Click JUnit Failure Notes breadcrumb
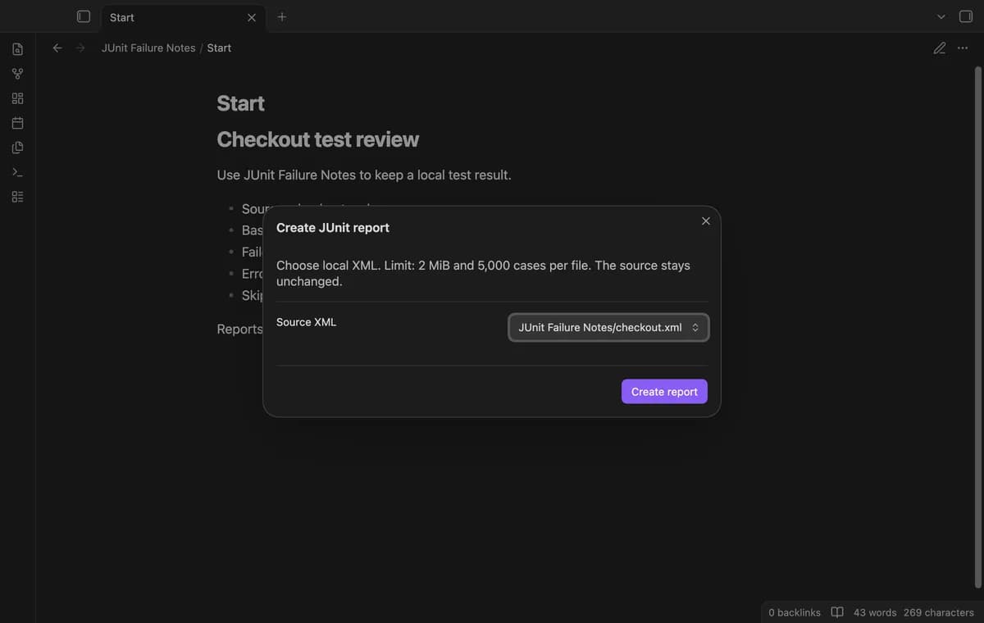984x623 pixels. click(148, 48)
